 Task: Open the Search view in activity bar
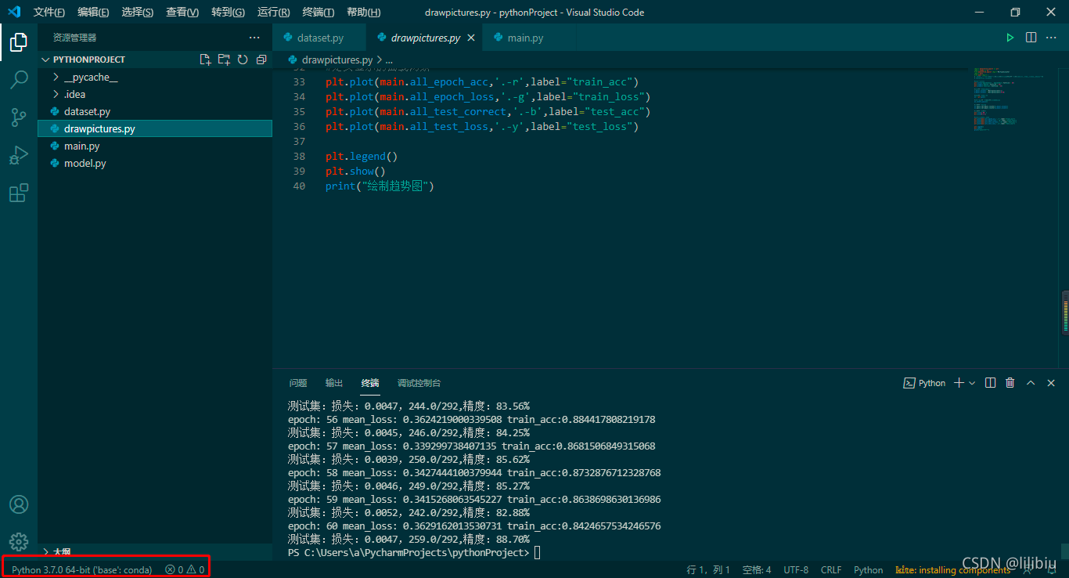tap(19, 79)
